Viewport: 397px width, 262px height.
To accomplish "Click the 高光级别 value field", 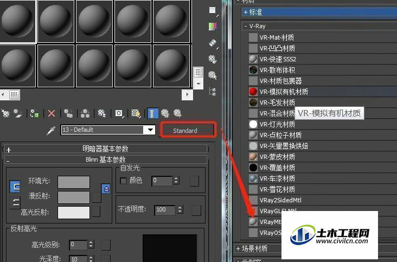I will coord(78,245).
